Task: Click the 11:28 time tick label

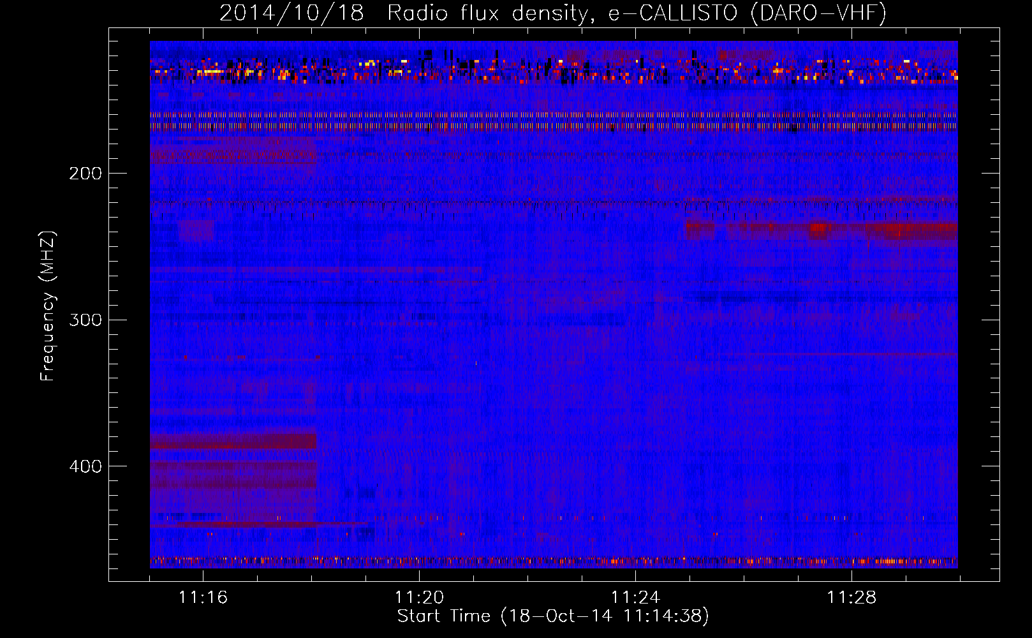Action: point(851,597)
